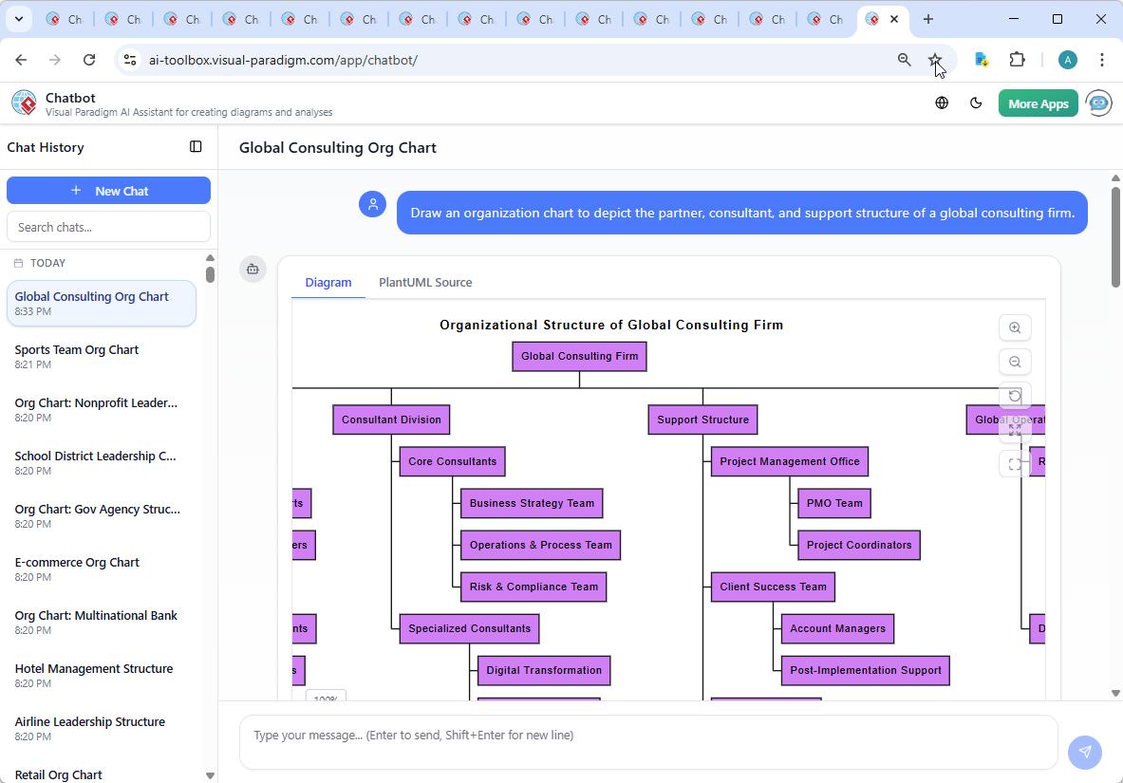Collapse the Chat History sidebar

(196, 146)
